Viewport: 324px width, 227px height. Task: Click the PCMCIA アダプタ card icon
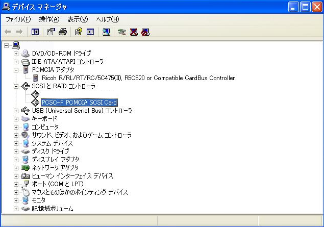(x=26, y=70)
